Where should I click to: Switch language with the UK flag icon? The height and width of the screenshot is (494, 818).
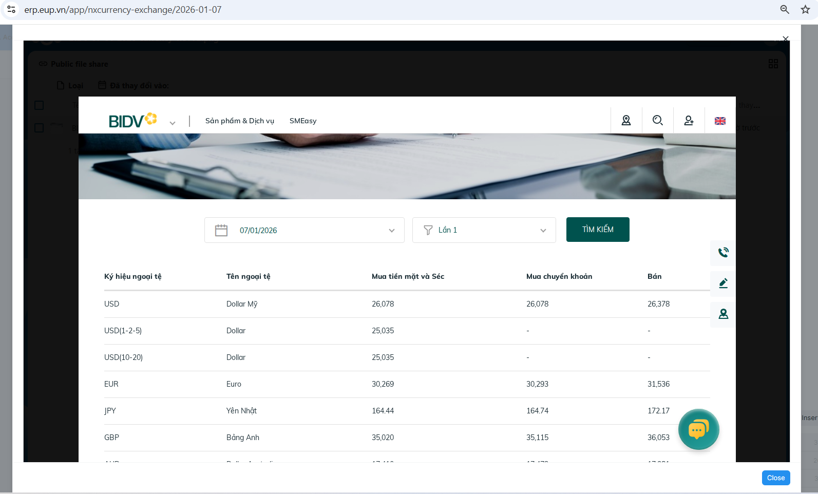(720, 121)
